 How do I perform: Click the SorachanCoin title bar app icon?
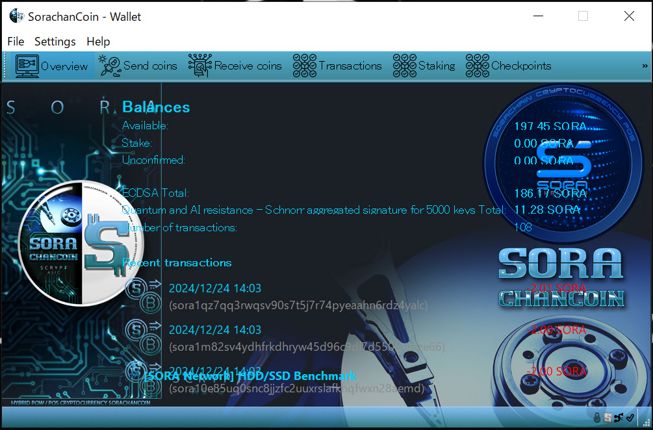tap(17, 16)
